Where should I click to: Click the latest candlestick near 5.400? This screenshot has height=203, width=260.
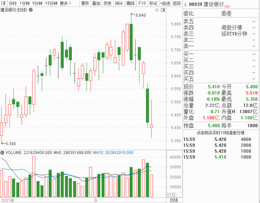(x=151, y=126)
